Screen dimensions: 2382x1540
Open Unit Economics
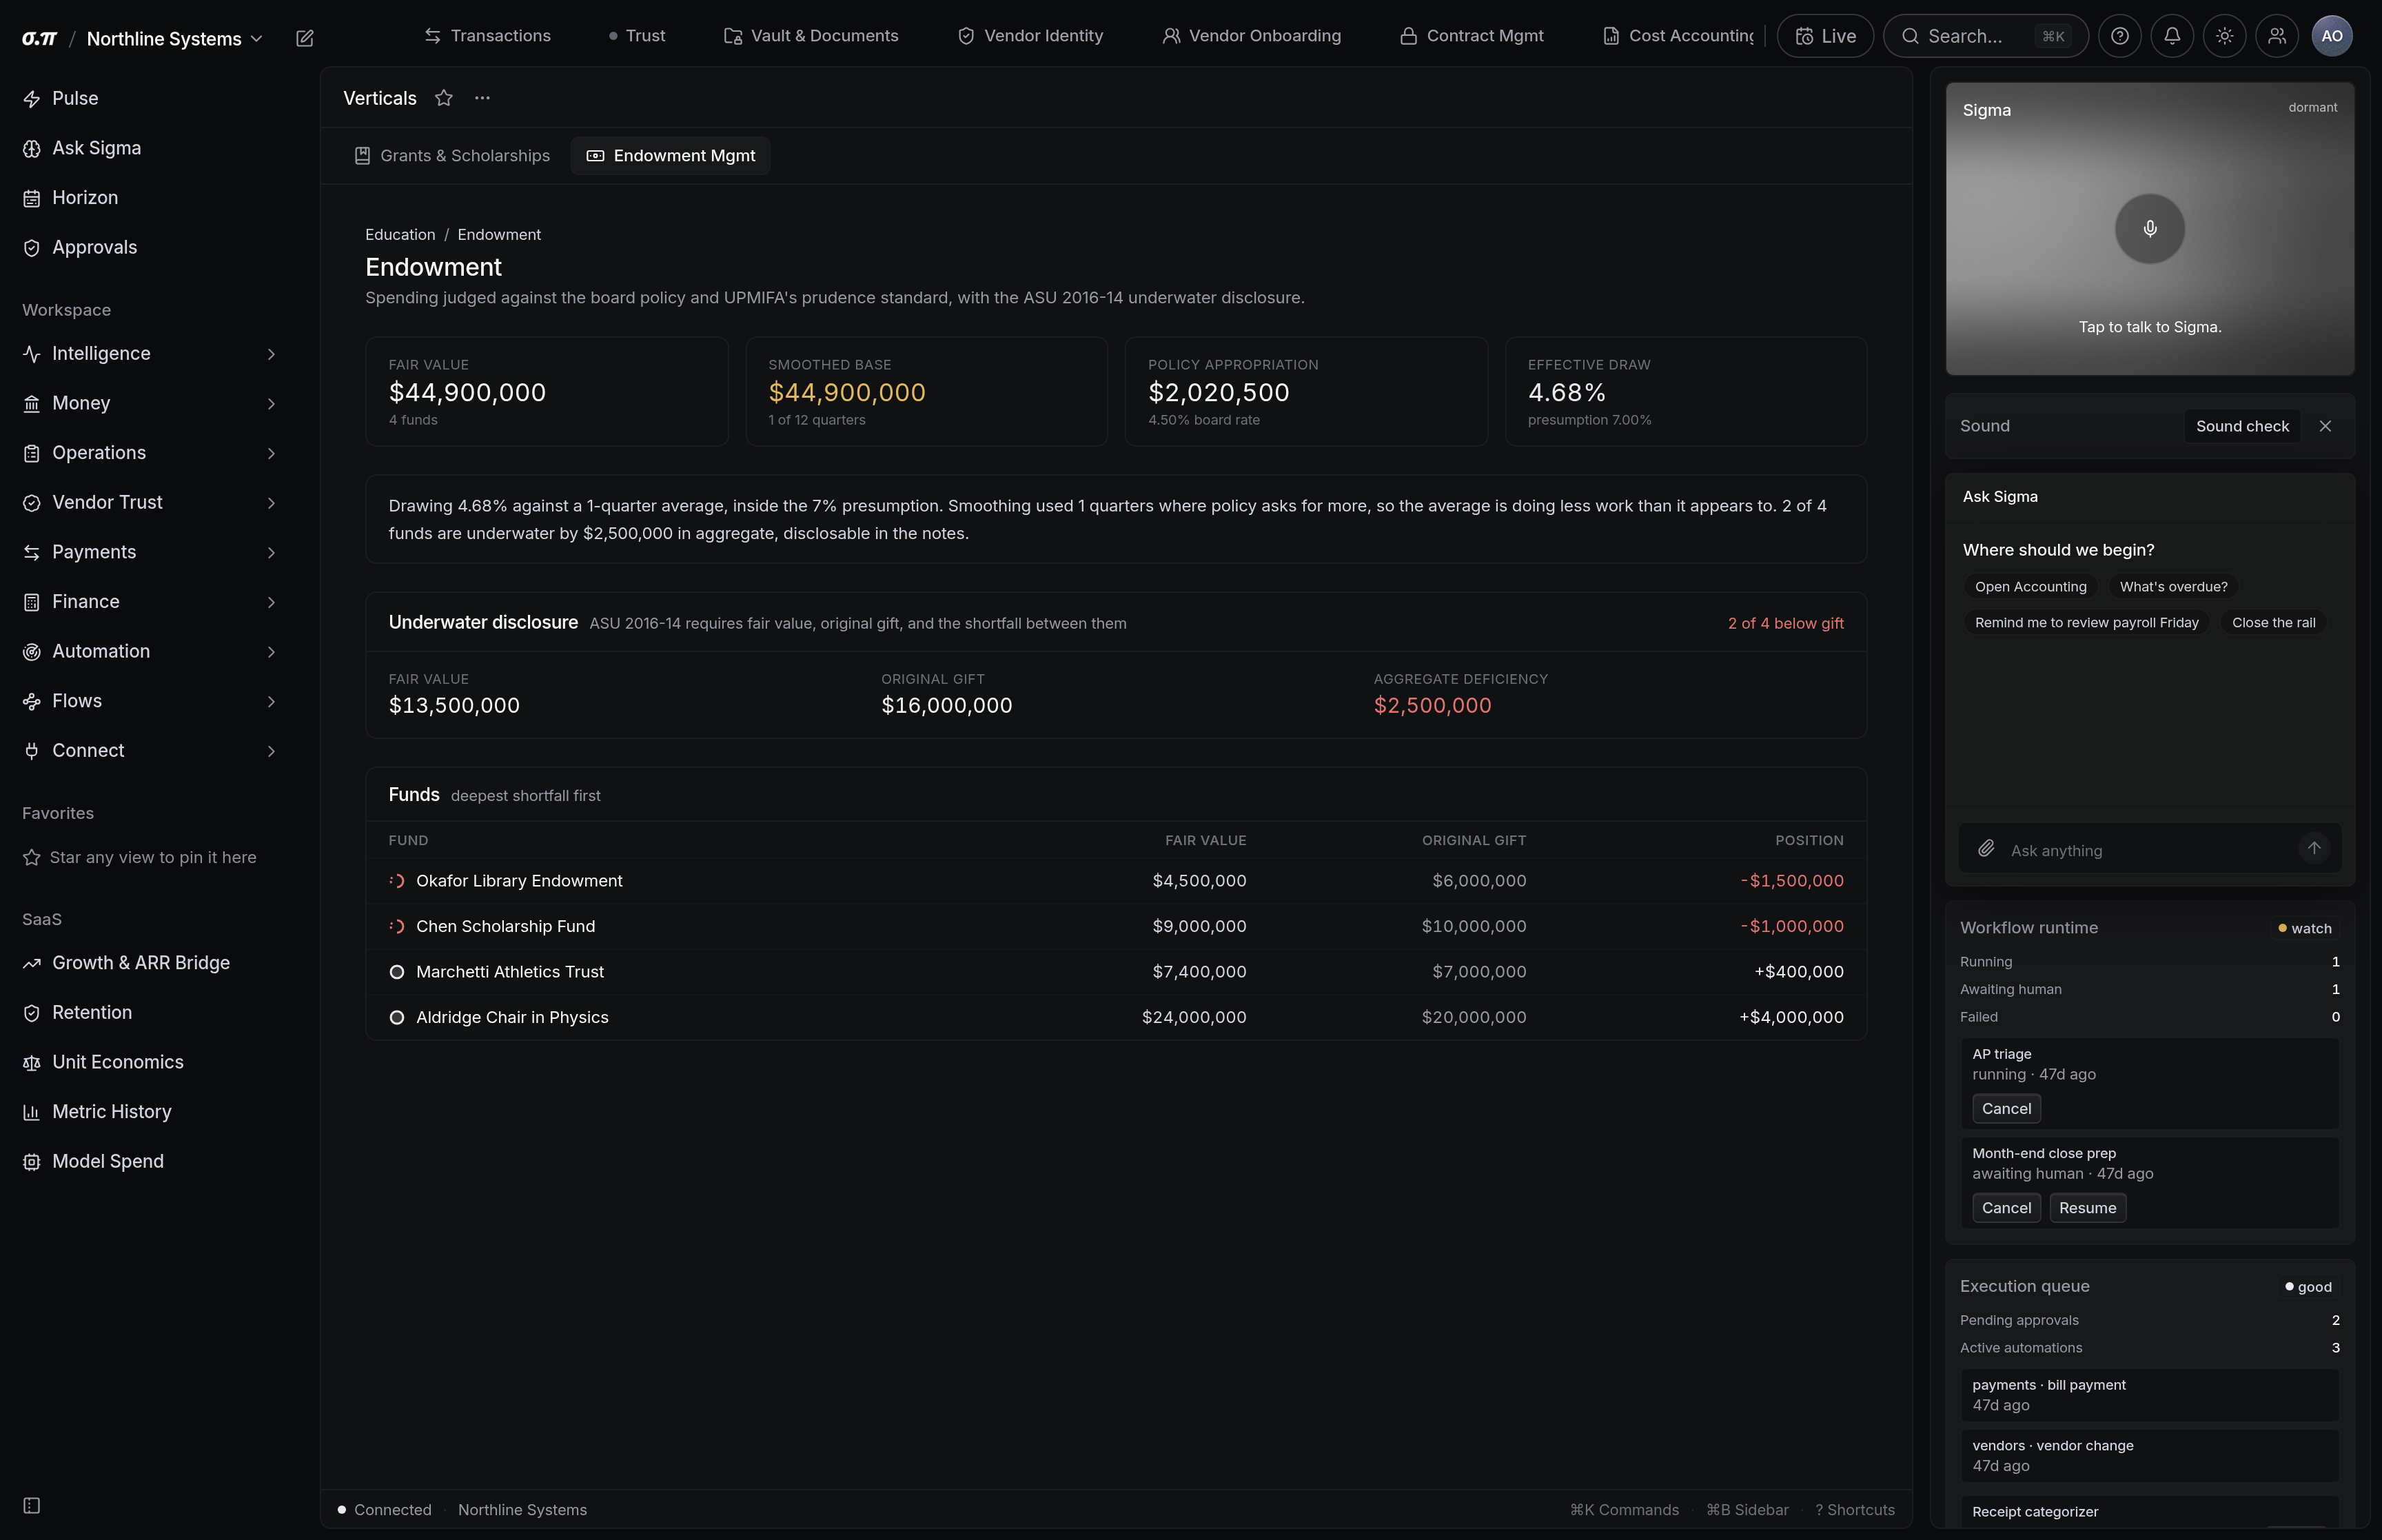[150, 1062]
